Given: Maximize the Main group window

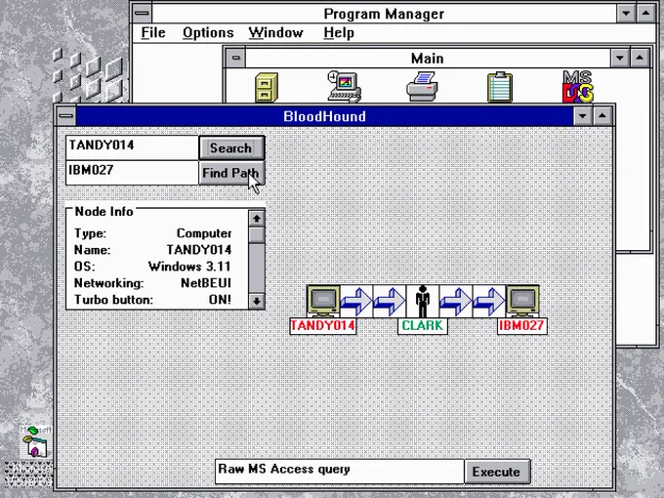Looking at the screenshot, I should (x=640, y=58).
